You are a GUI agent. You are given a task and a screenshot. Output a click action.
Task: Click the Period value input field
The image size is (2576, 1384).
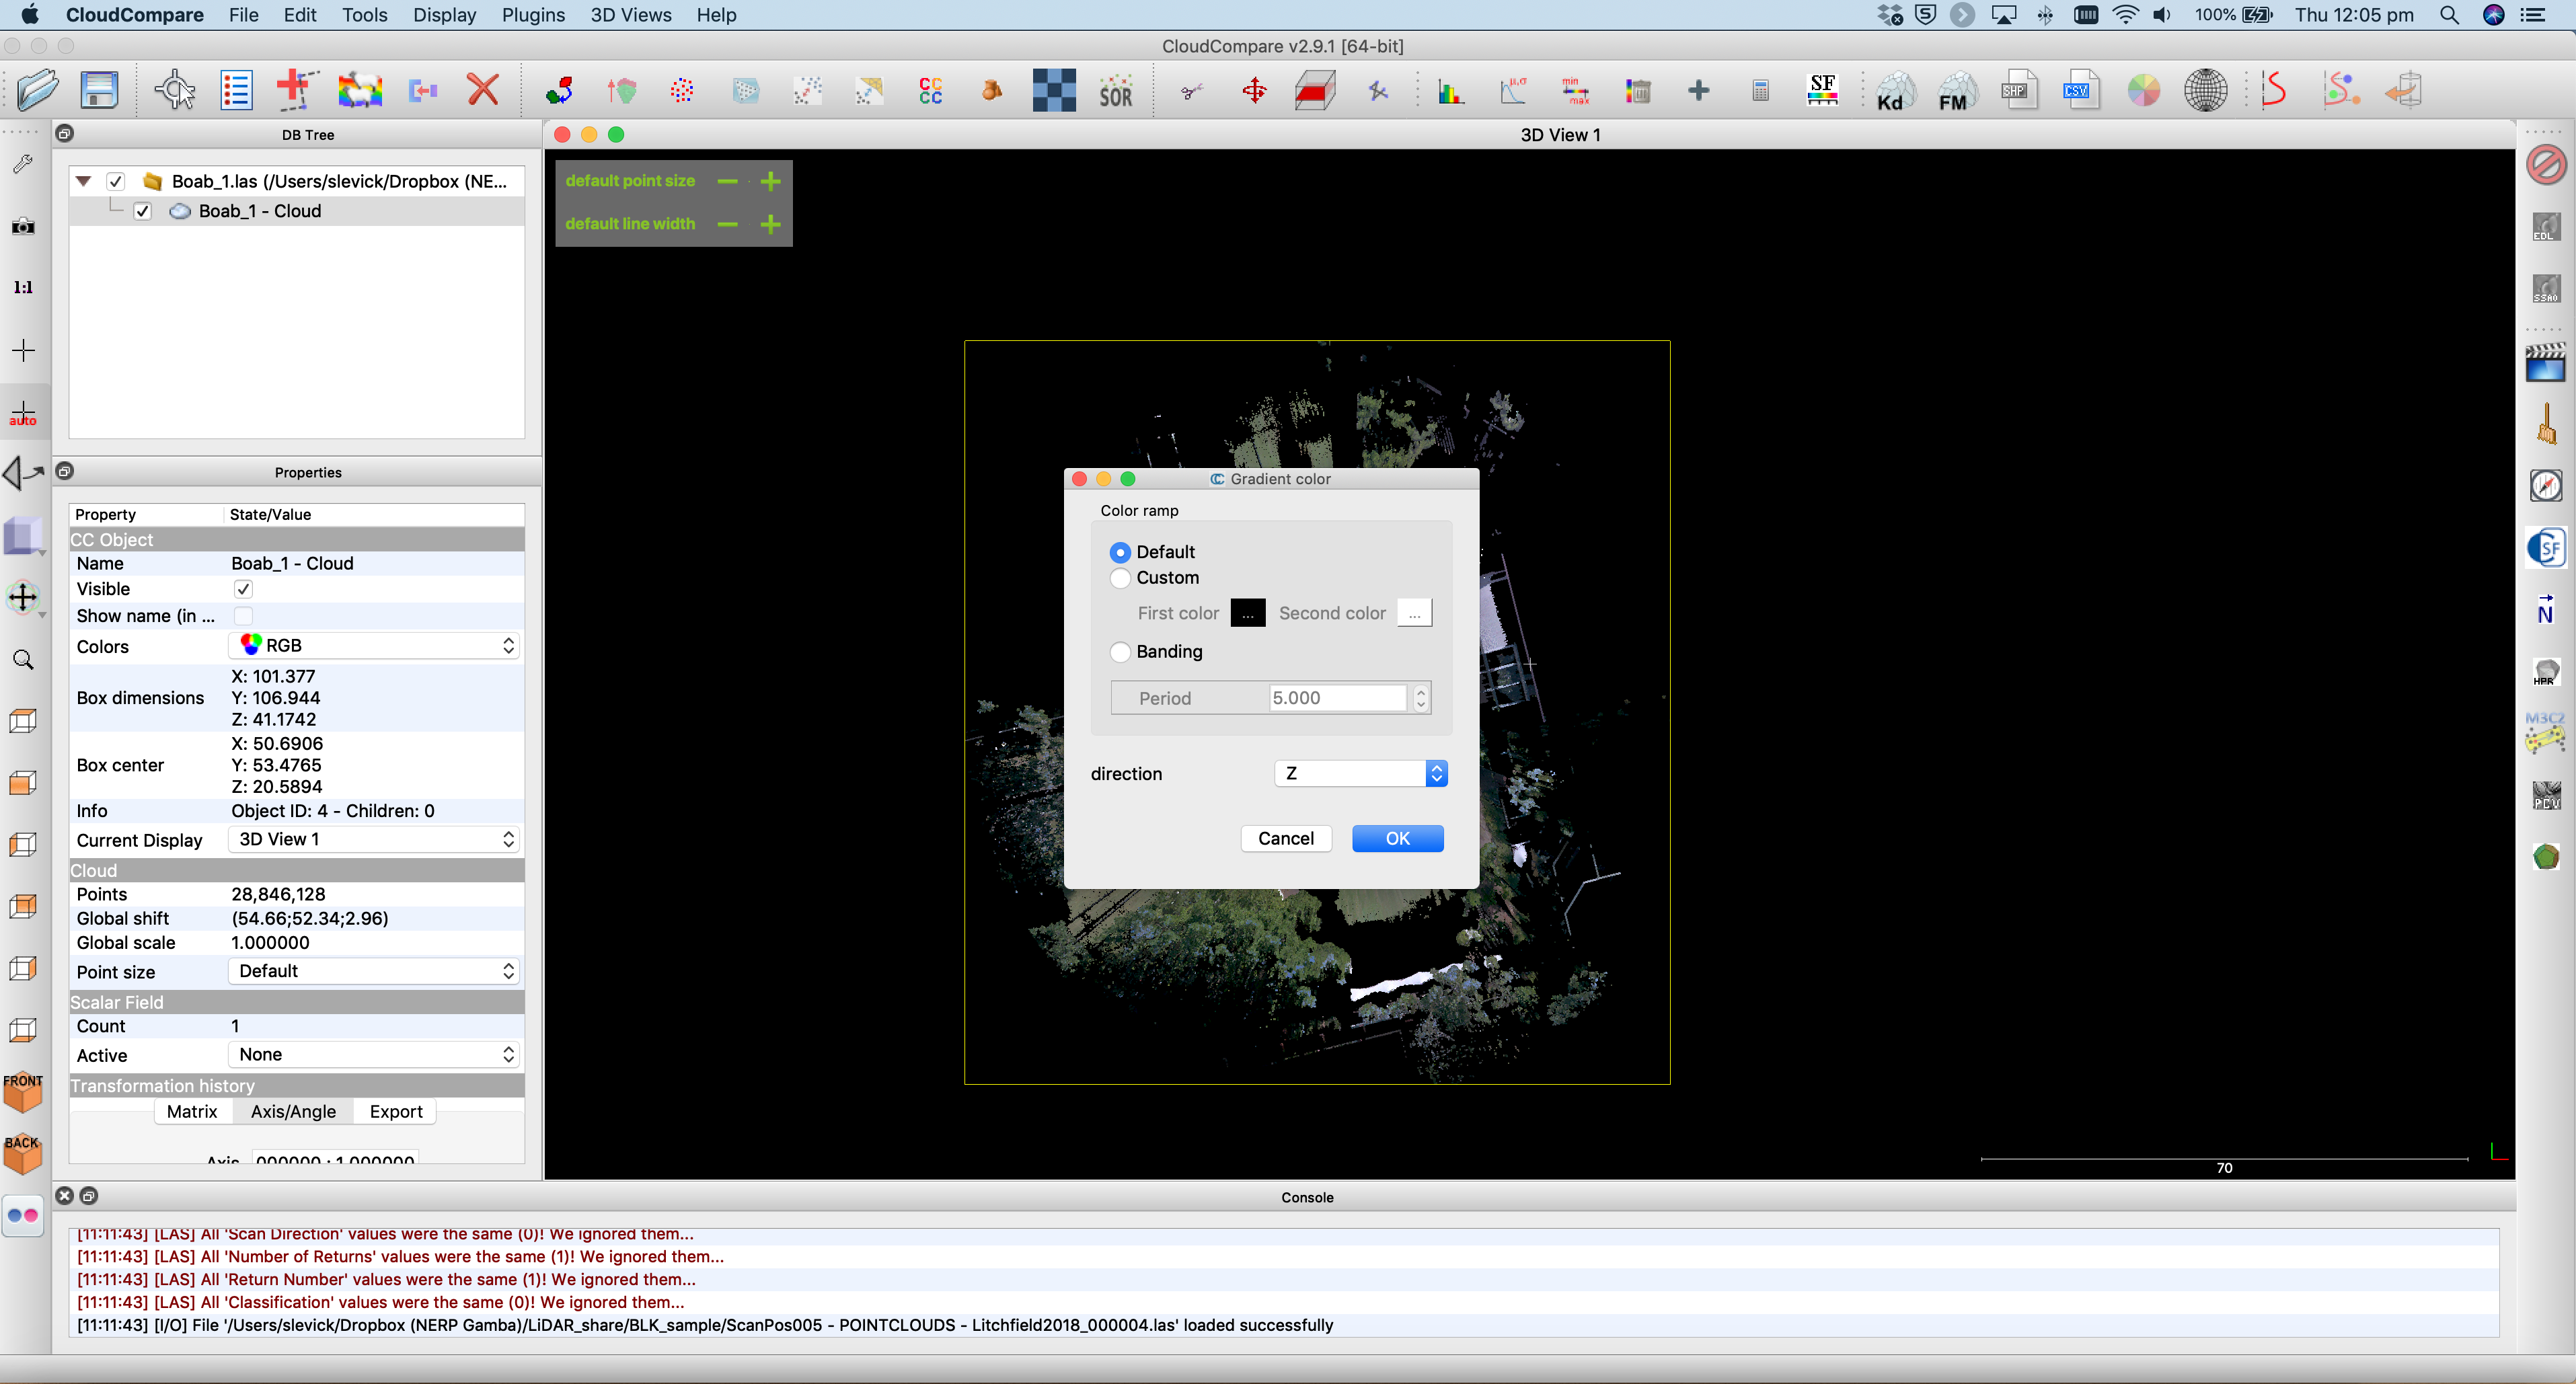pos(1338,698)
